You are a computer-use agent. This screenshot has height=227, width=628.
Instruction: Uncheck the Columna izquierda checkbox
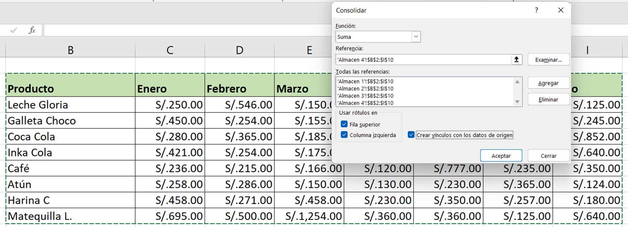344,135
